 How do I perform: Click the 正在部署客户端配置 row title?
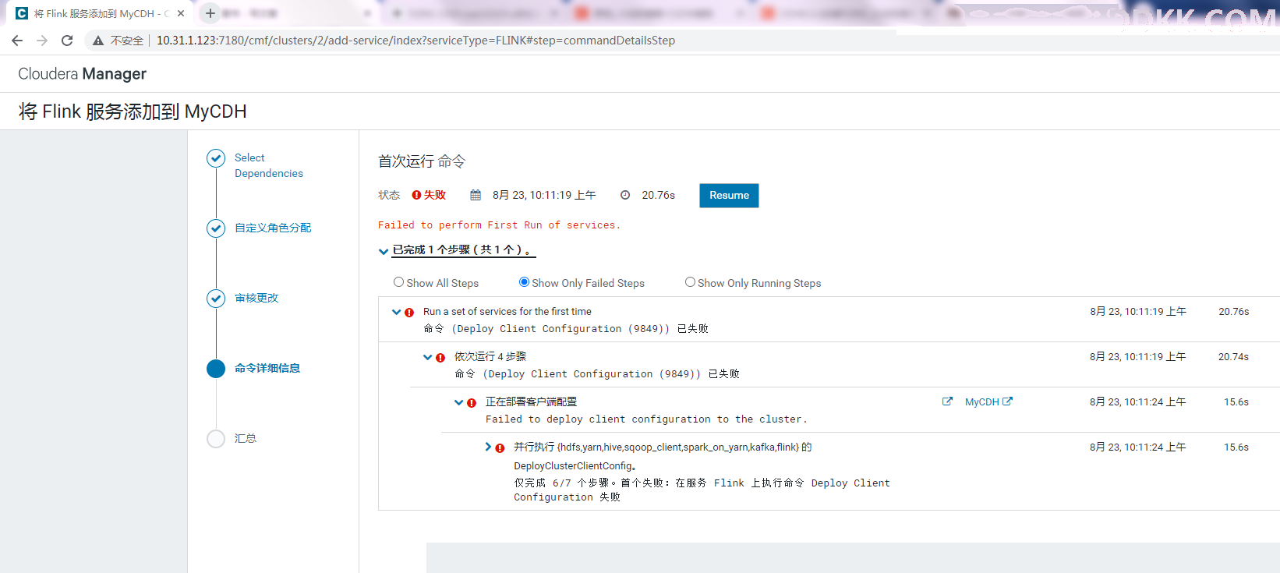(x=532, y=401)
